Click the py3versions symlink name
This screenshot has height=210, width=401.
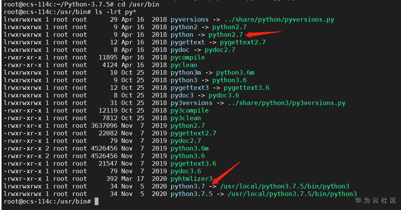[191, 103]
